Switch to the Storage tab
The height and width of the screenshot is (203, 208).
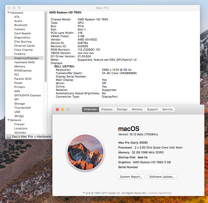point(122,109)
